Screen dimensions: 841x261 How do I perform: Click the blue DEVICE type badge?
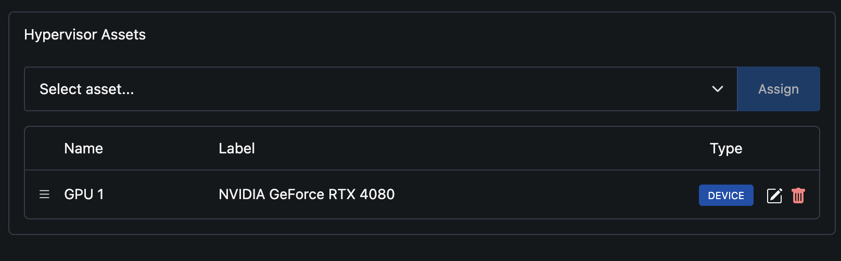click(726, 195)
